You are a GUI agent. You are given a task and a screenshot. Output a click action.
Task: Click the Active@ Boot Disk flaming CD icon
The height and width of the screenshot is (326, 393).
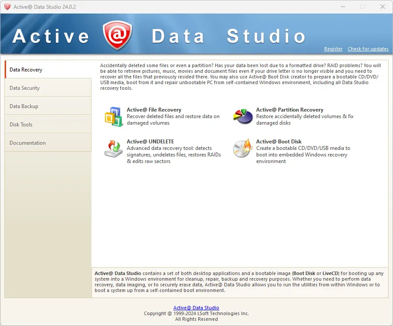point(243,148)
